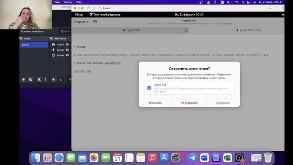The image size is (293, 165).
Task: Click Текстовый редактор app menu in top bar
Action: pos(105,15)
